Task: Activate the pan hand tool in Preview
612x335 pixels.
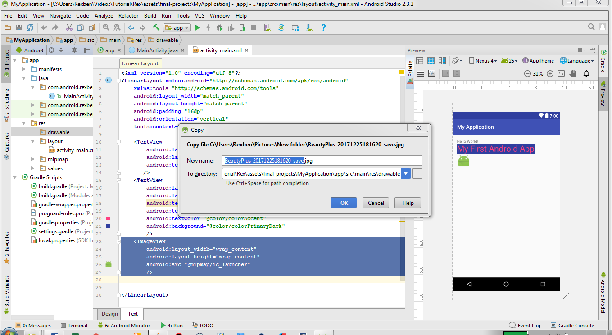Action: click(572, 73)
